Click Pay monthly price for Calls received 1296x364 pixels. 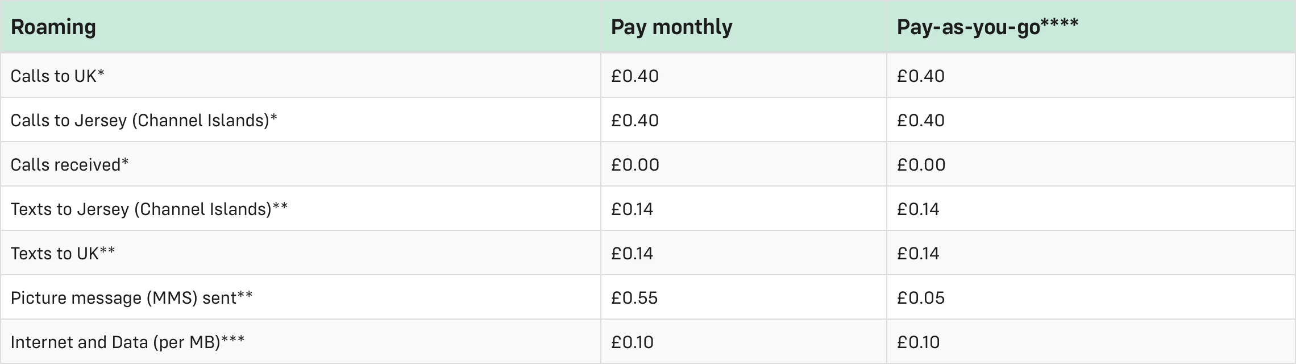(634, 165)
